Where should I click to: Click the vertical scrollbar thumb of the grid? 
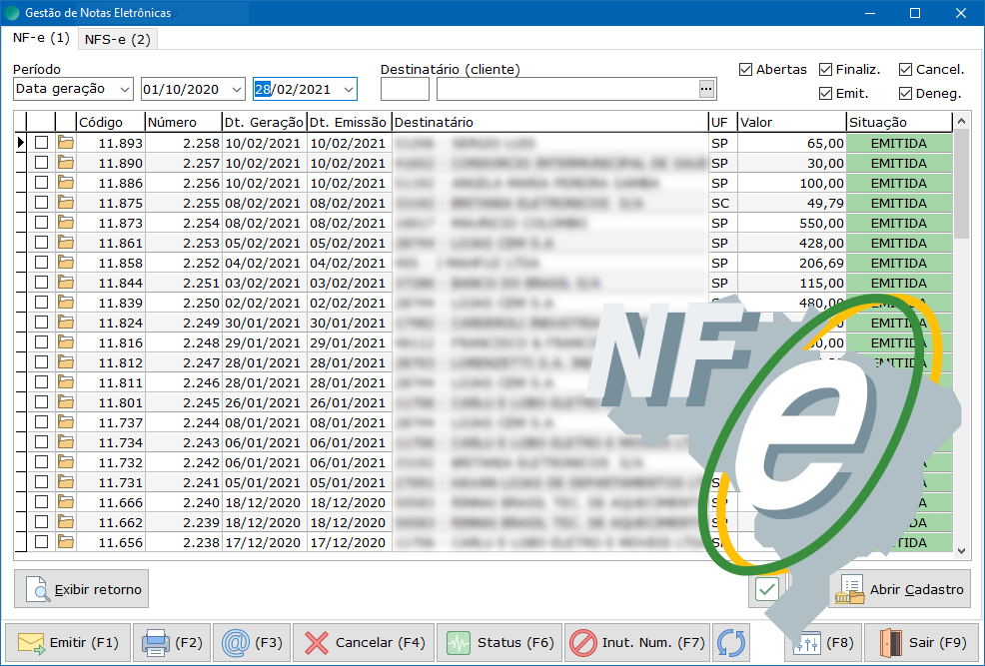click(961, 184)
